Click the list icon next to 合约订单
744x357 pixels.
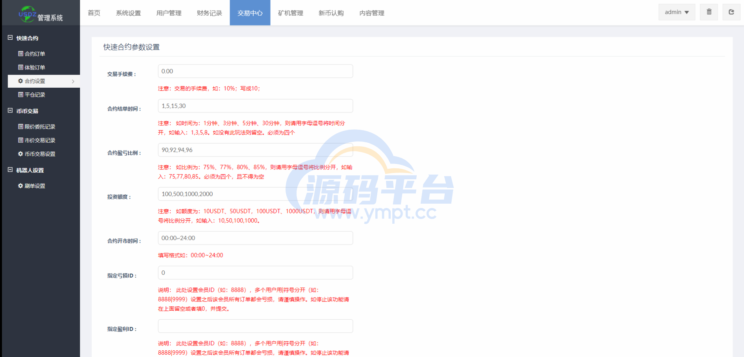pos(20,53)
